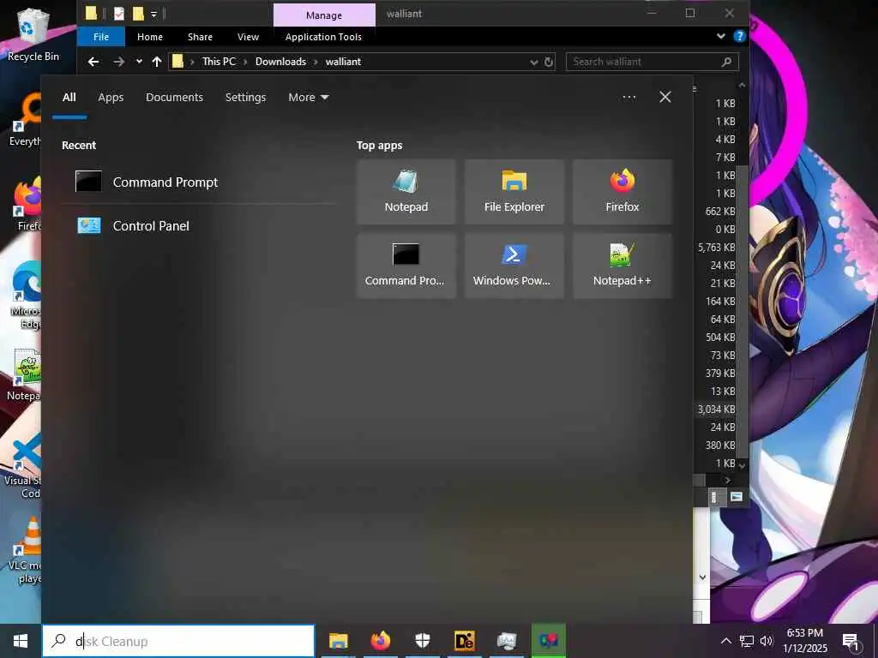Open File menu in Explorer window
Viewport: 878px width, 658px height.
coord(101,37)
